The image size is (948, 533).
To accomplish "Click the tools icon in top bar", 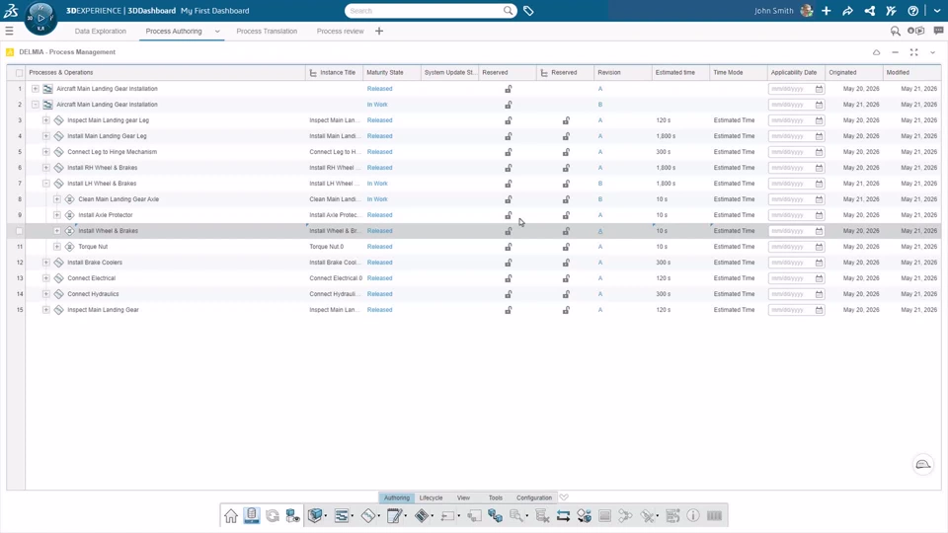I will (x=891, y=11).
